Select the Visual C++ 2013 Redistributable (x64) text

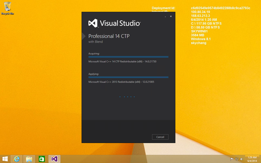tap(121, 82)
